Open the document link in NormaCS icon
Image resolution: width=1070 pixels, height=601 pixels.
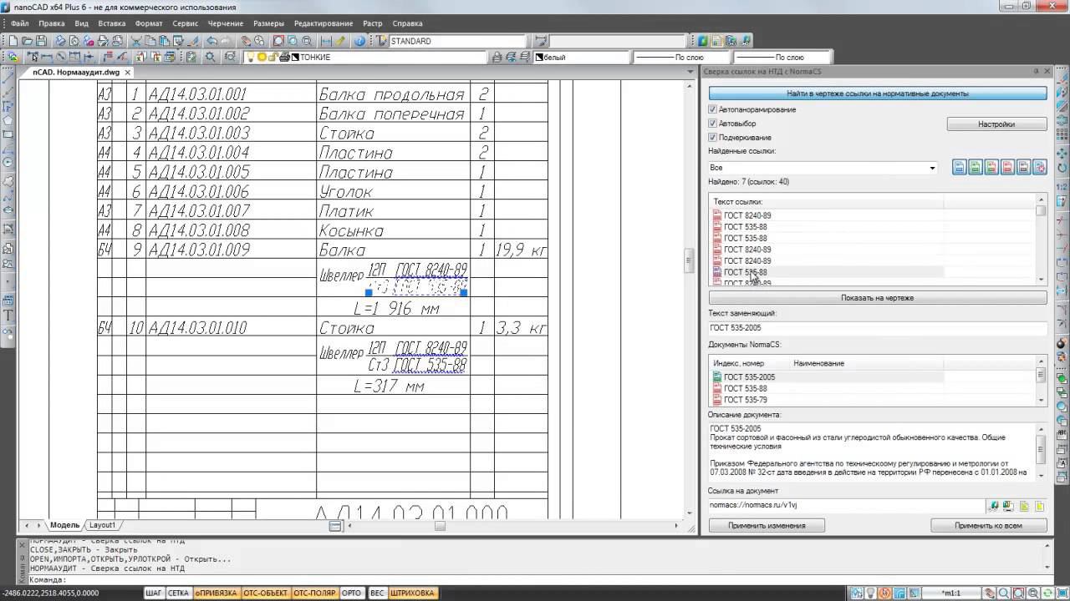(x=994, y=506)
